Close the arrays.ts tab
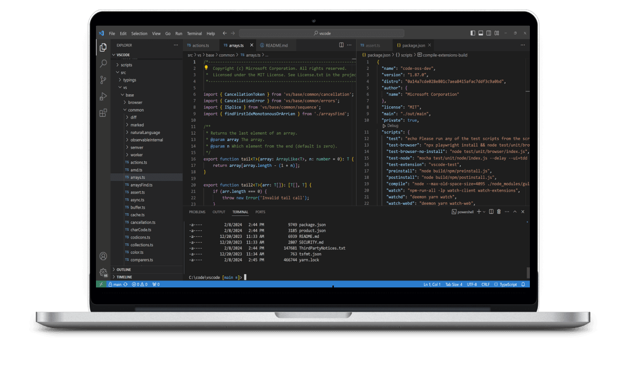The width and height of the screenshot is (629, 378). (251, 45)
